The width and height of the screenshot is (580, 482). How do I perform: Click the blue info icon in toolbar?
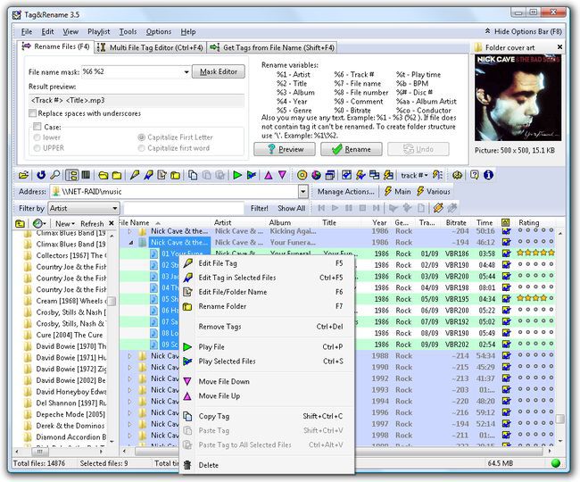[488, 175]
